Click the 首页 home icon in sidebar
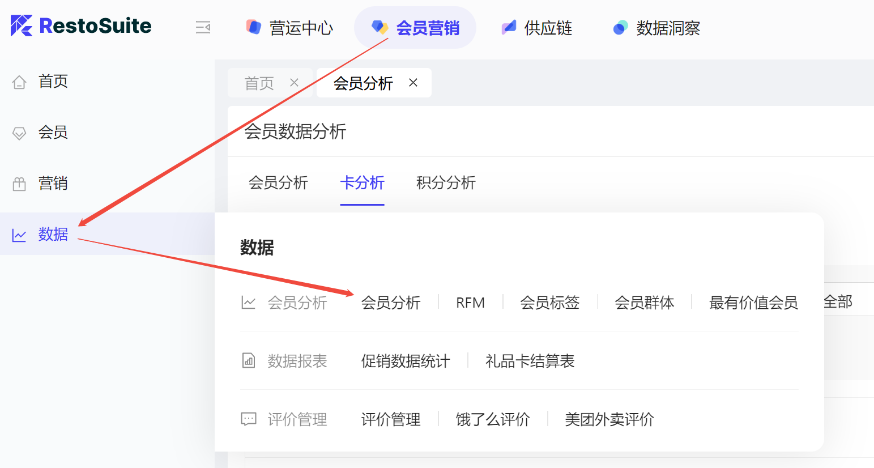The width and height of the screenshot is (874, 468). [x=19, y=82]
